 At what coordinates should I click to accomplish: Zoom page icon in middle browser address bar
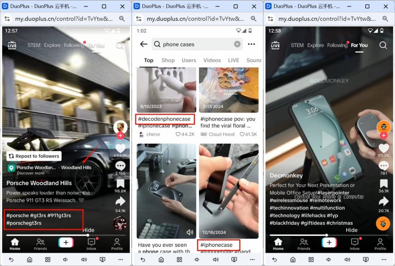[254, 19]
